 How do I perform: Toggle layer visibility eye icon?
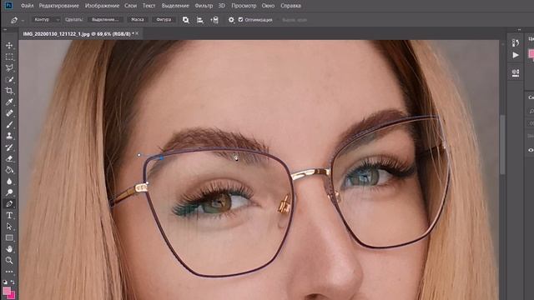[x=531, y=150]
